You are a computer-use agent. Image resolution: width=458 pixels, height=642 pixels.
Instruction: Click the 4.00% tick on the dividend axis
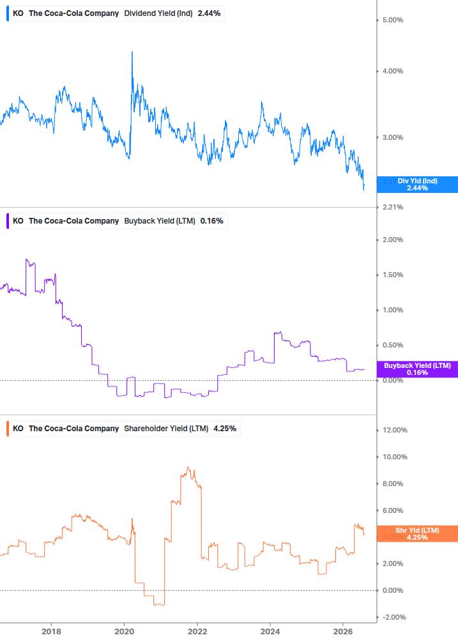392,72
